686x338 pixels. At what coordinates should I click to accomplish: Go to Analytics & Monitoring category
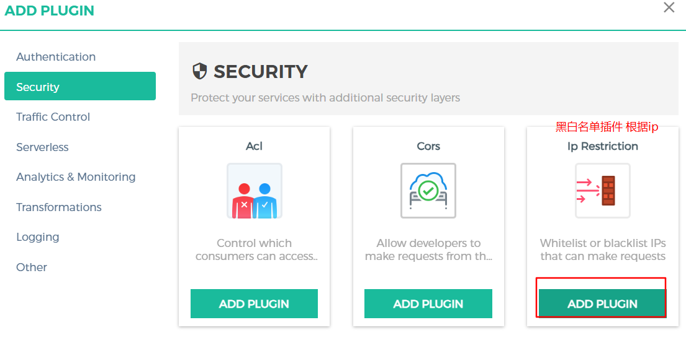tap(76, 177)
